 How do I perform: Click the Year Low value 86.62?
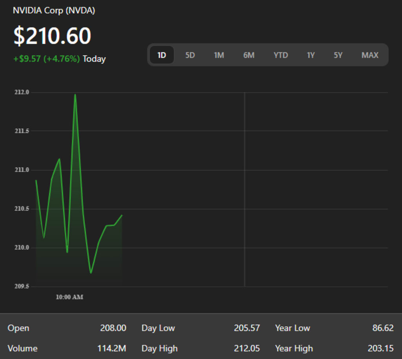[383, 328]
